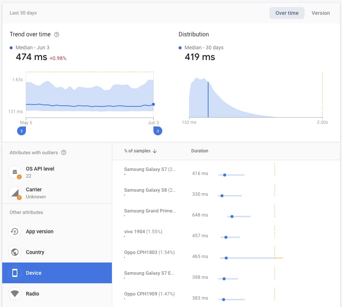Open help for Trend over time

click(x=56, y=34)
